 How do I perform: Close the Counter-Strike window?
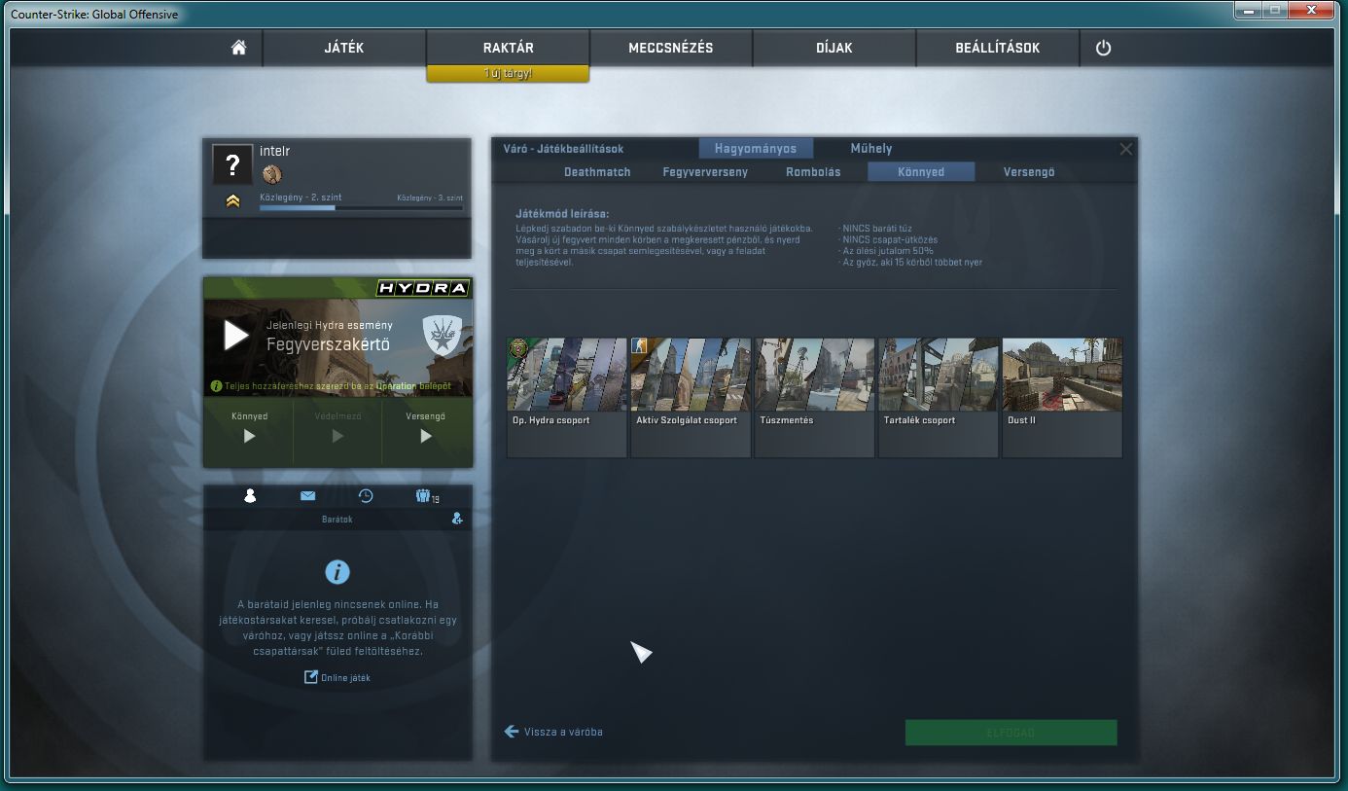click(x=1313, y=9)
